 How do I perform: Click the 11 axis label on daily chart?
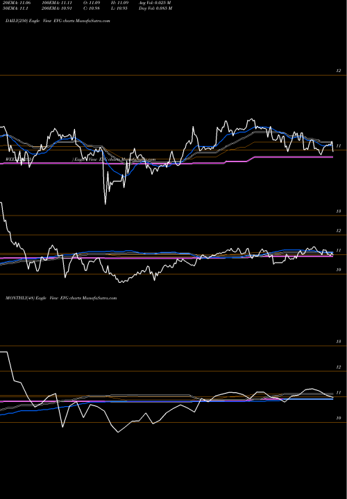(x=339, y=146)
